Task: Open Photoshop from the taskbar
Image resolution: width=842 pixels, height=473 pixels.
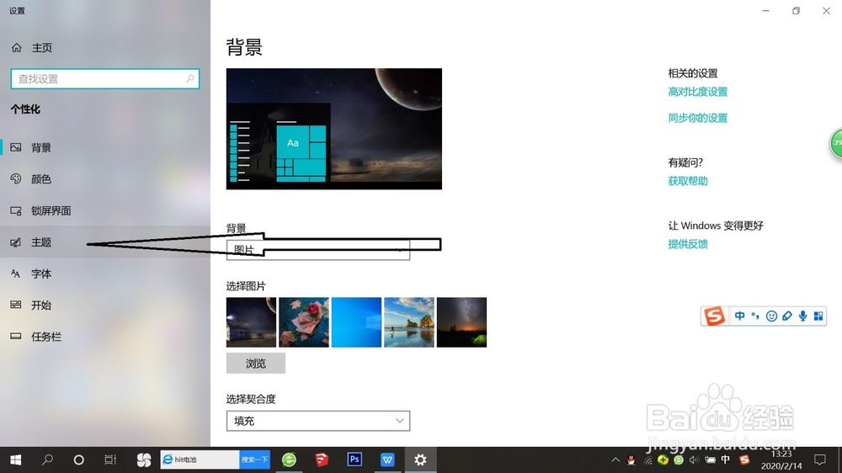Action: 354,460
